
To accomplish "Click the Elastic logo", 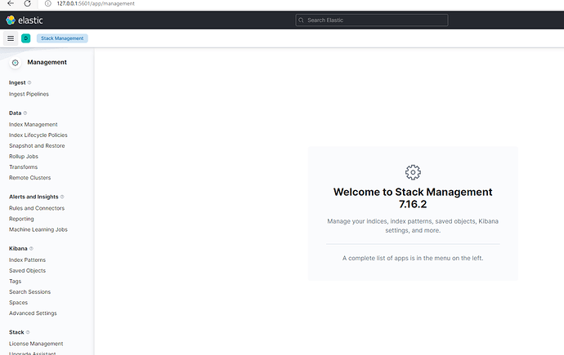I will coord(24,20).
